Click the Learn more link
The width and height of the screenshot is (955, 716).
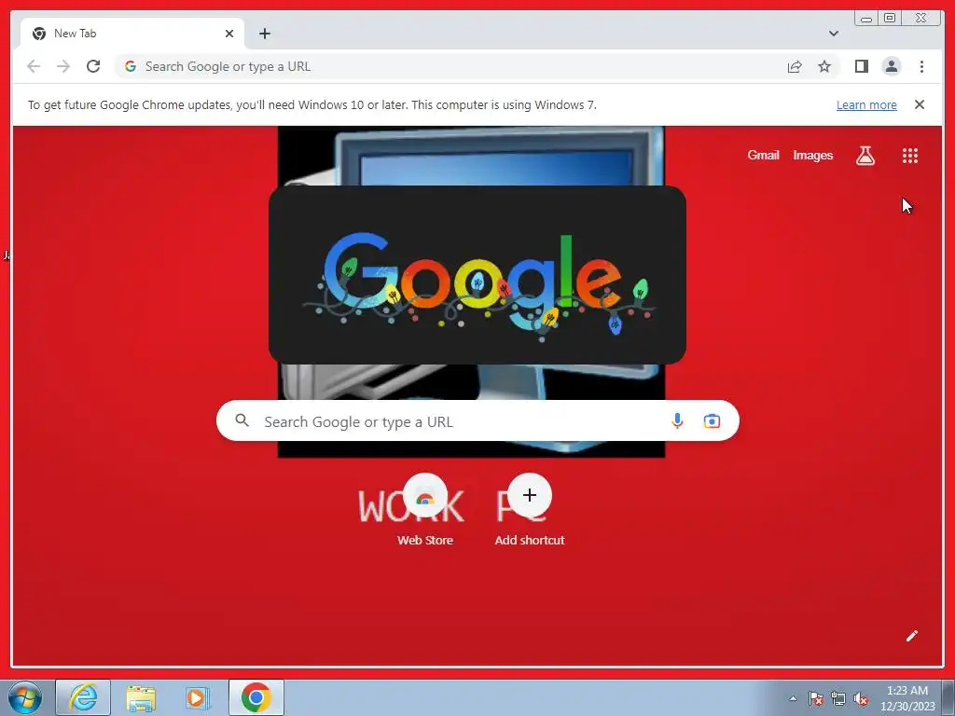point(866,104)
